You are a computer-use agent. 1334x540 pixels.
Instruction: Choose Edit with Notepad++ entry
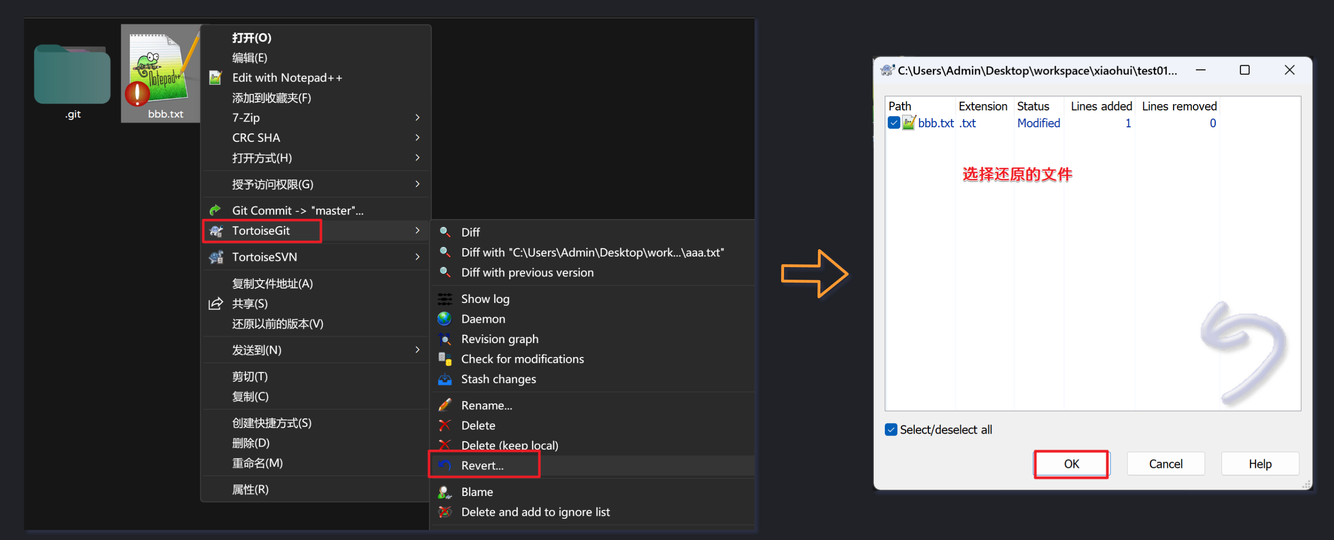coord(286,78)
